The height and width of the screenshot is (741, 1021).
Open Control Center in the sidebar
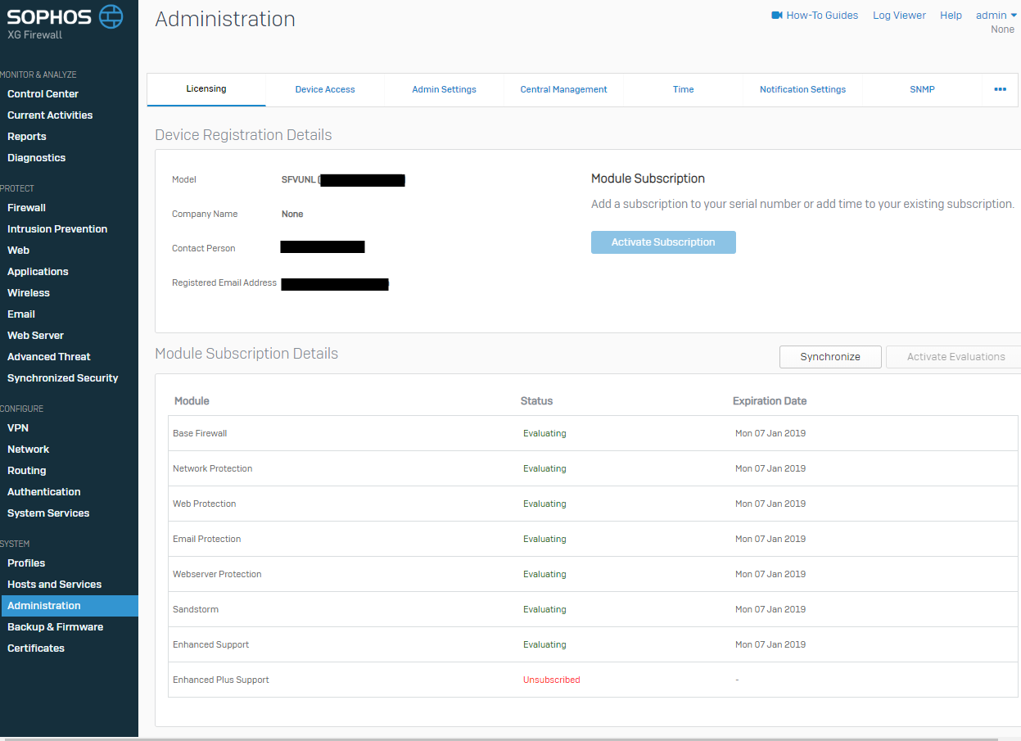point(43,94)
